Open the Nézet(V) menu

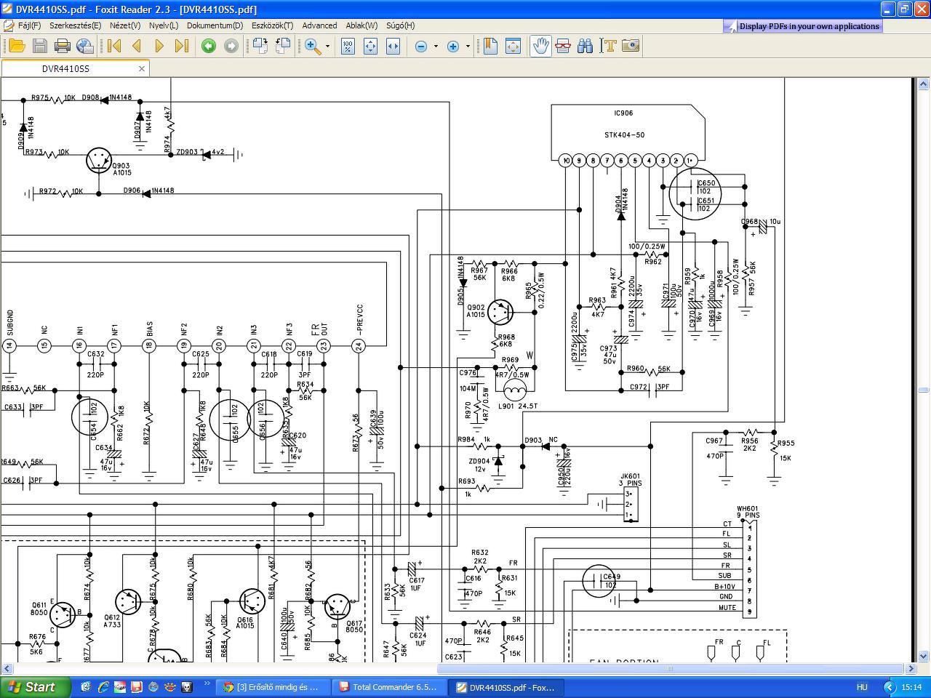coord(125,25)
